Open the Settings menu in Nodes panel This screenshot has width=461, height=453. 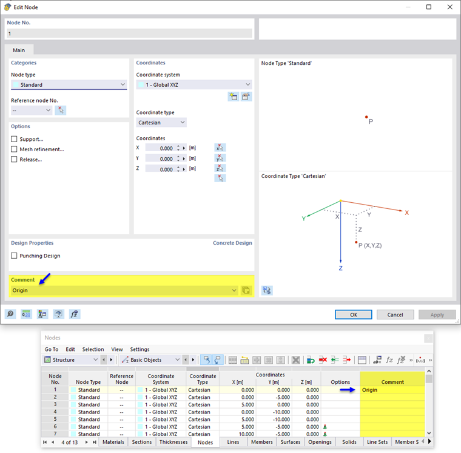(140, 349)
